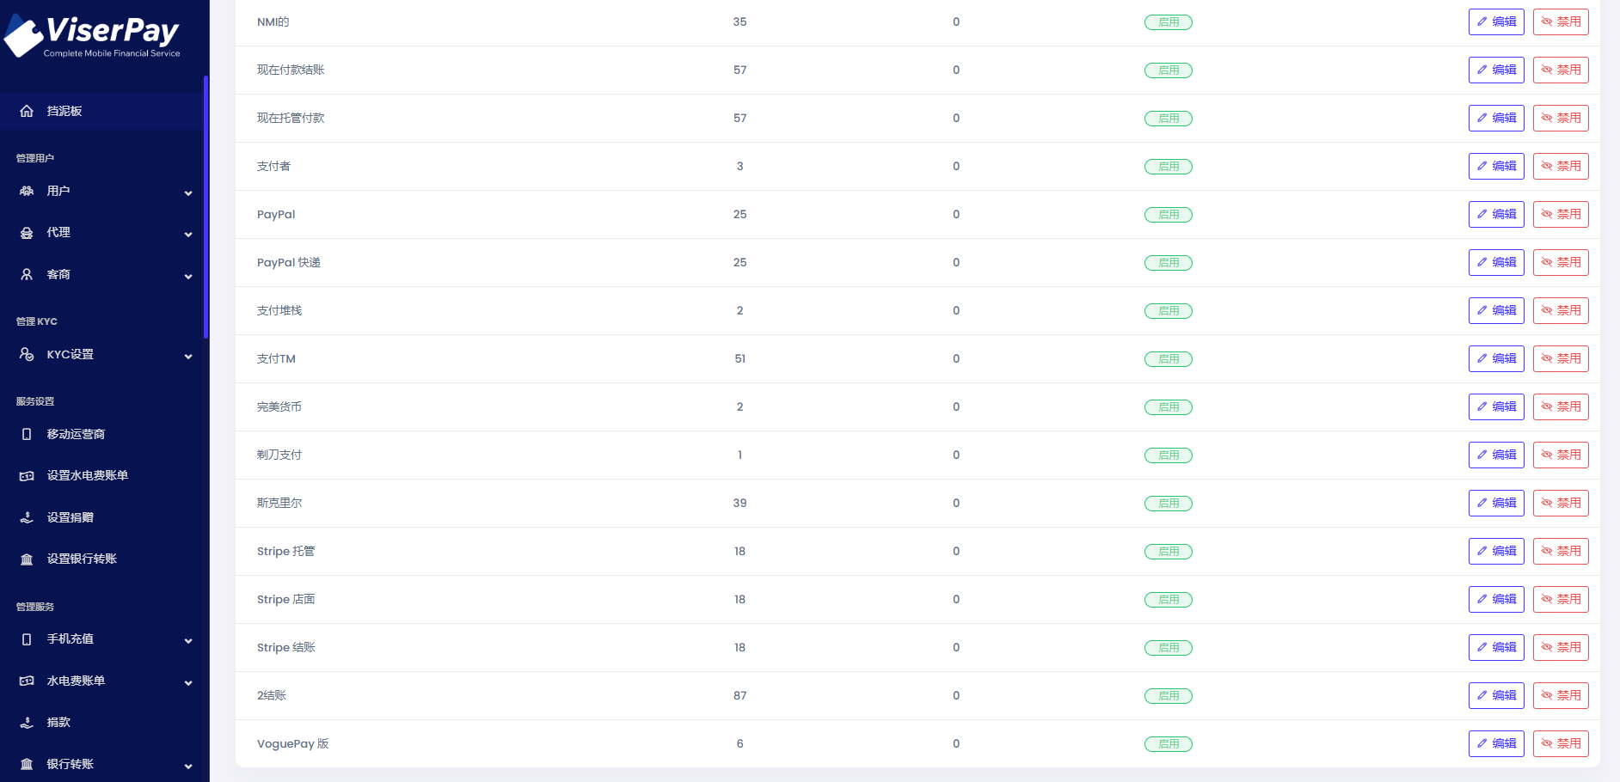
Task: Click the 设置银行转账 bank icon
Action: 27,559
